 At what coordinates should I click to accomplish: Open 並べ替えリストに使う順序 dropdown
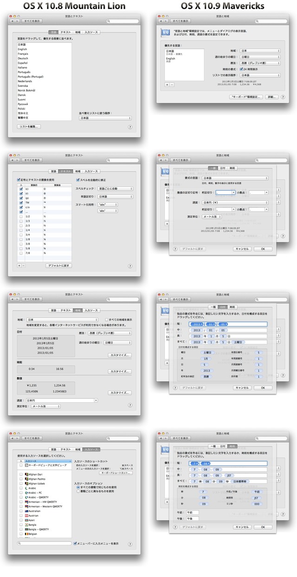[105, 118]
